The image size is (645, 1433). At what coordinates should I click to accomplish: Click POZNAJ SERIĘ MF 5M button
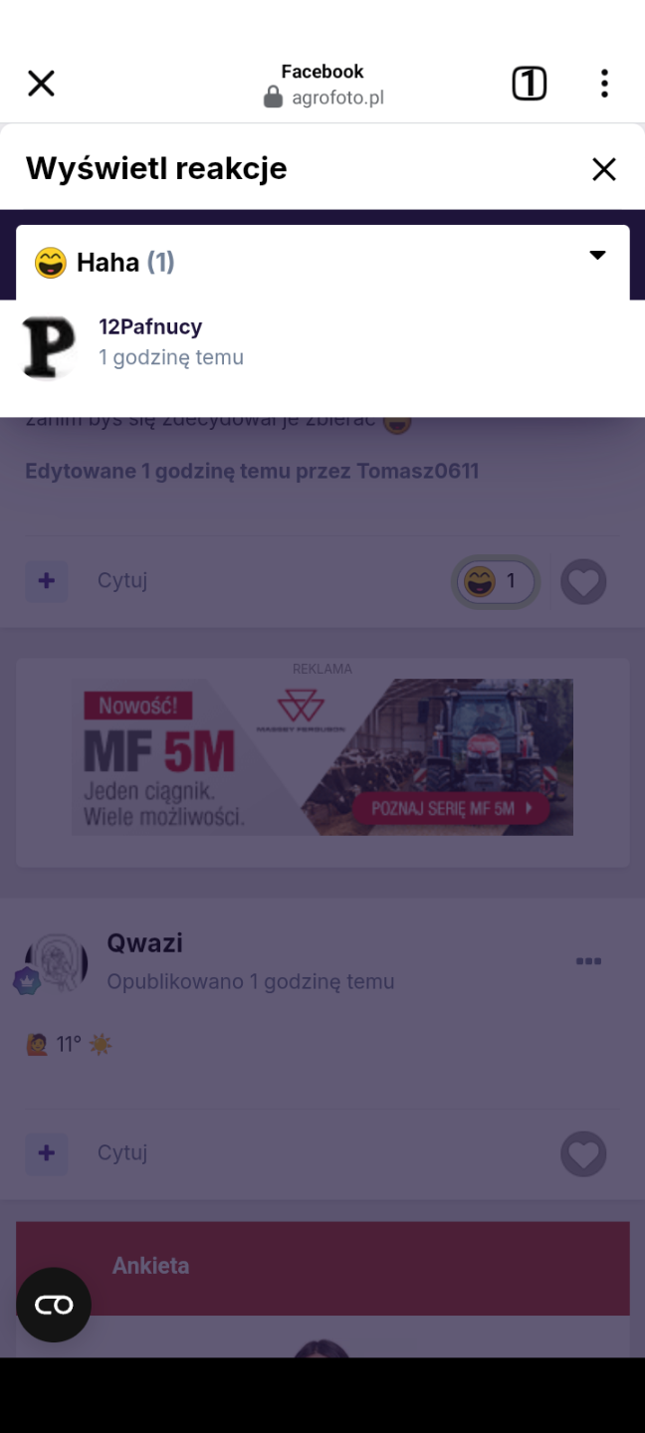tap(450, 808)
